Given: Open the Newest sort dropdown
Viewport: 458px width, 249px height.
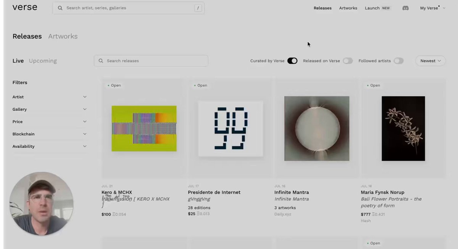Looking at the screenshot, I should (x=431, y=61).
